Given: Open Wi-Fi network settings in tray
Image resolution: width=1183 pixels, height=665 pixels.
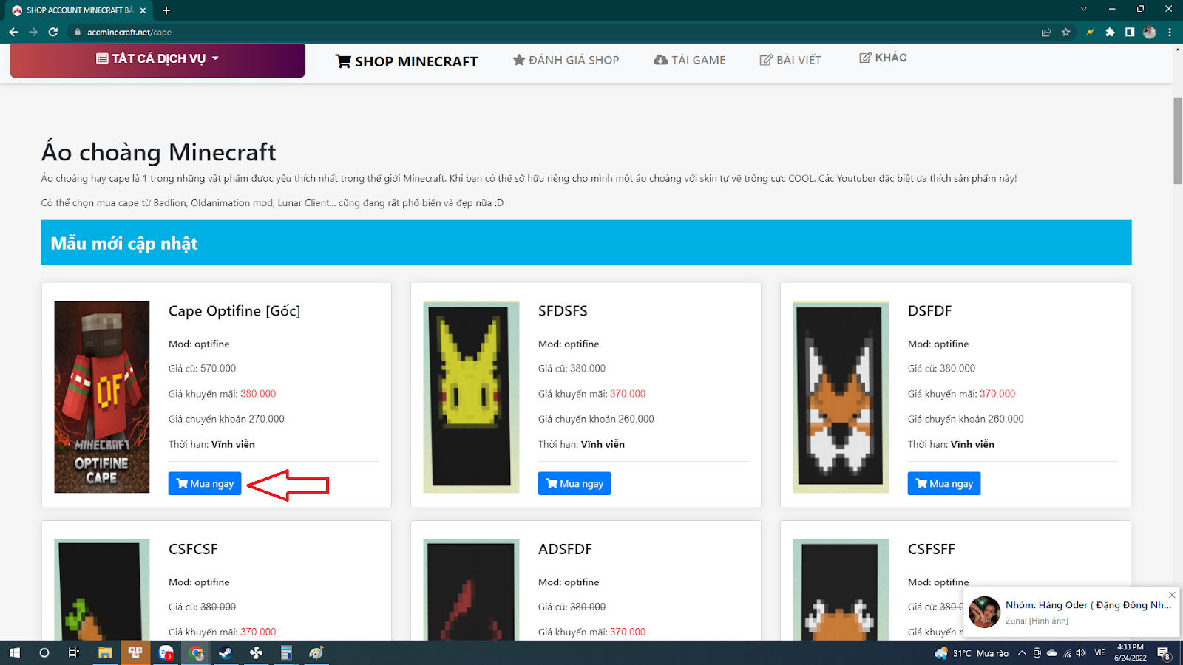Looking at the screenshot, I should click(1067, 653).
